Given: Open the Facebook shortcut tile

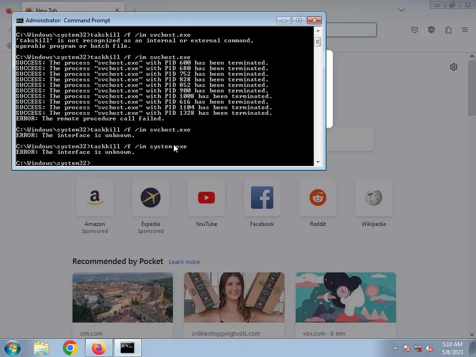Looking at the screenshot, I should 262,198.
